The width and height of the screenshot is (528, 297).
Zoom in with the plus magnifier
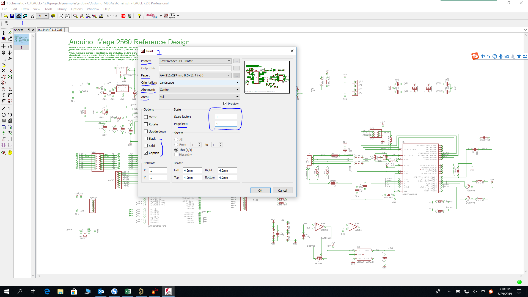click(x=82, y=16)
